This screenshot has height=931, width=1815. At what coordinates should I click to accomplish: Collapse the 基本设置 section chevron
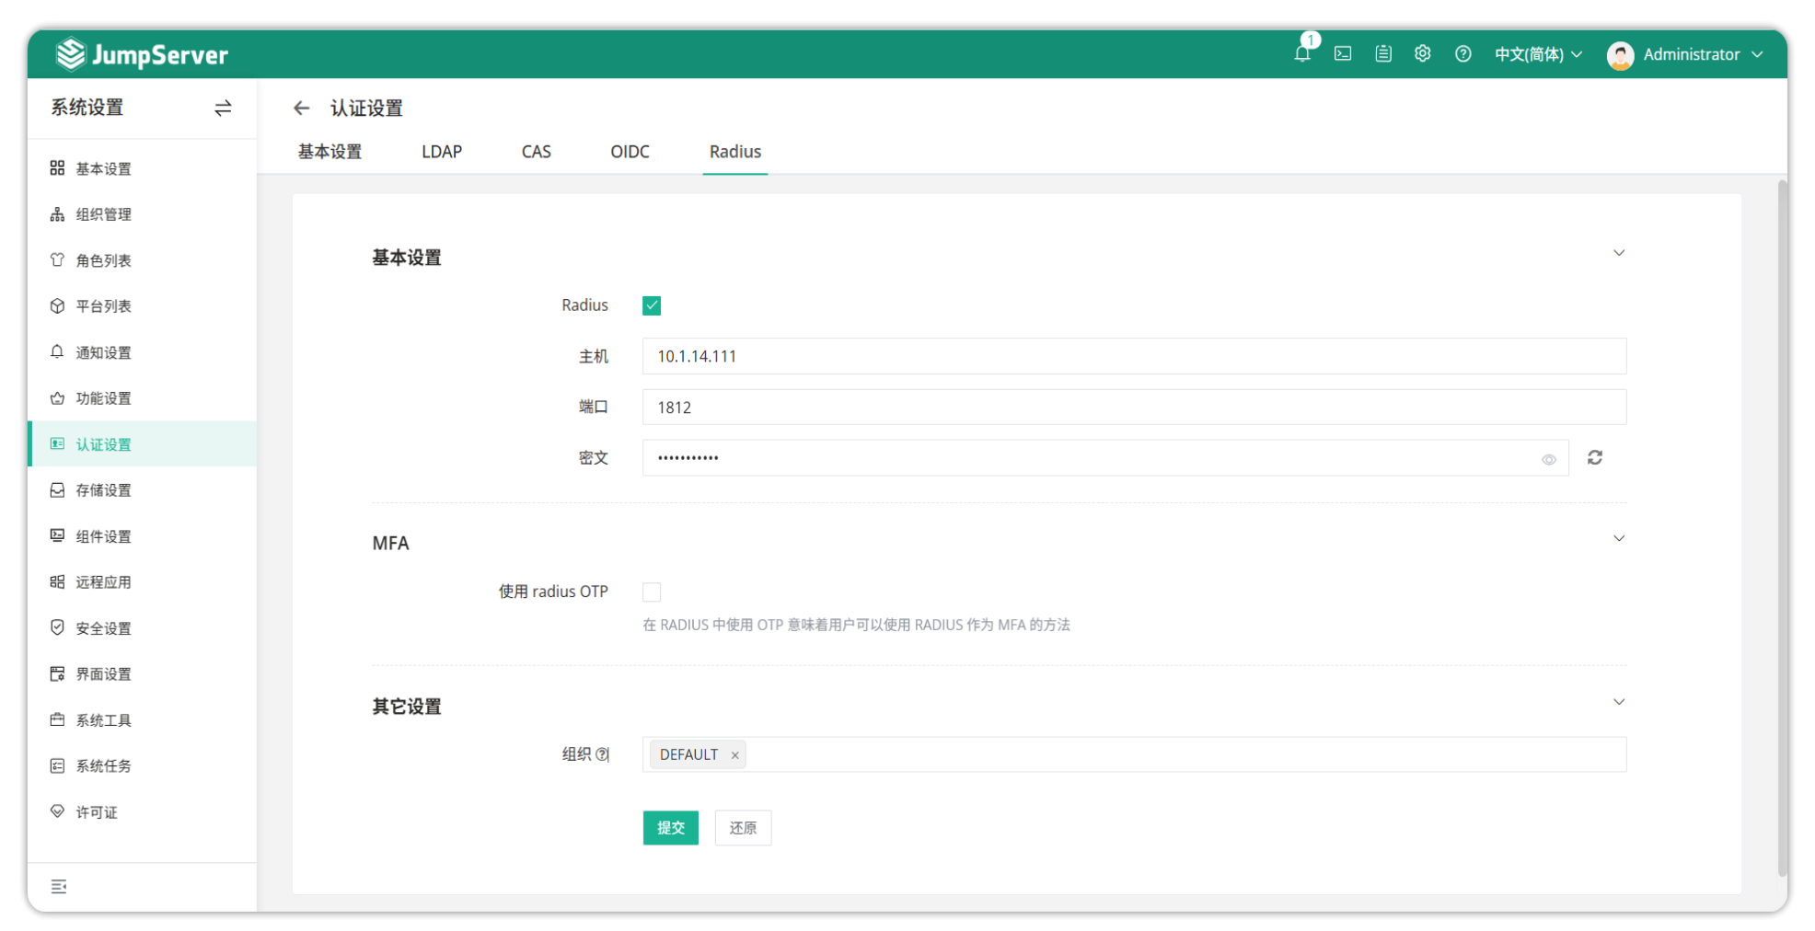pyautogui.click(x=1619, y=253)
